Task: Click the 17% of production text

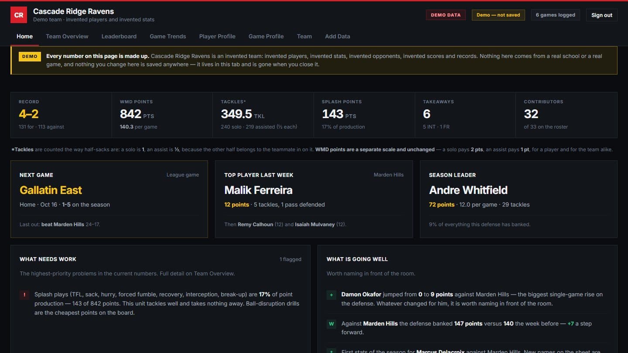Action: [343, 127]
